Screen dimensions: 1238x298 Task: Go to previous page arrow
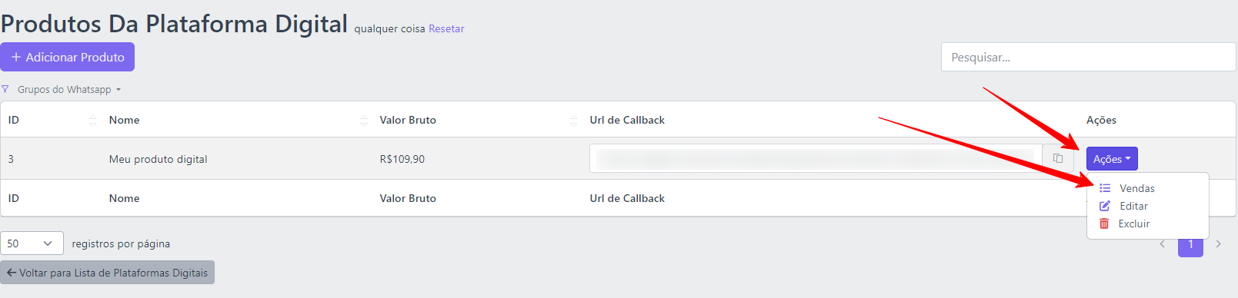1163,243
